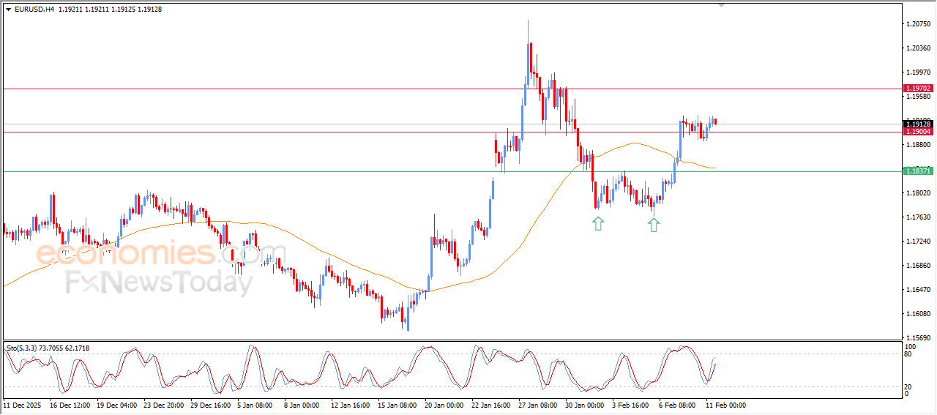
Task: Click the 19 Dec 04:00 time label
Action: [x=117, y=405]
